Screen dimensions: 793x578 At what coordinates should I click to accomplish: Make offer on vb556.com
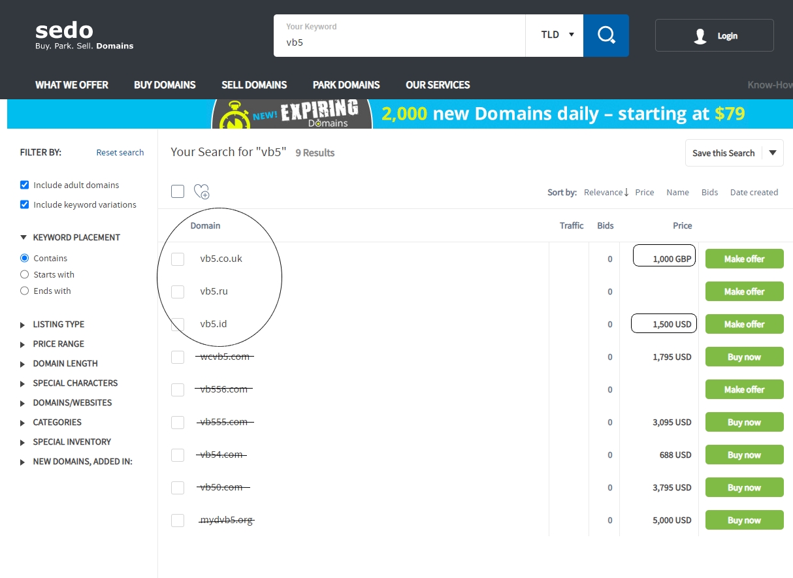pyautogui.click(x=744, y=389)
